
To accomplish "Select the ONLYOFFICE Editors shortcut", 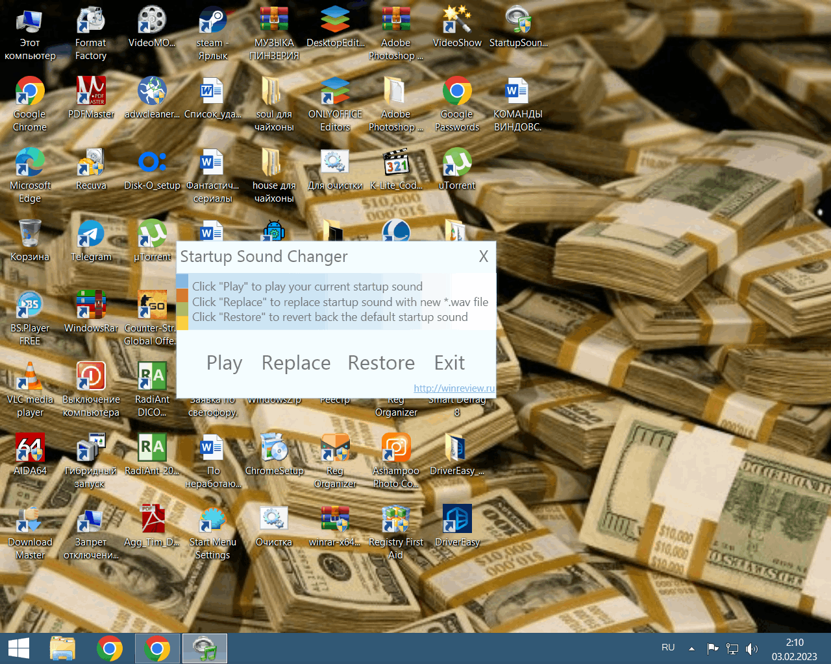I will pos(335,105).
